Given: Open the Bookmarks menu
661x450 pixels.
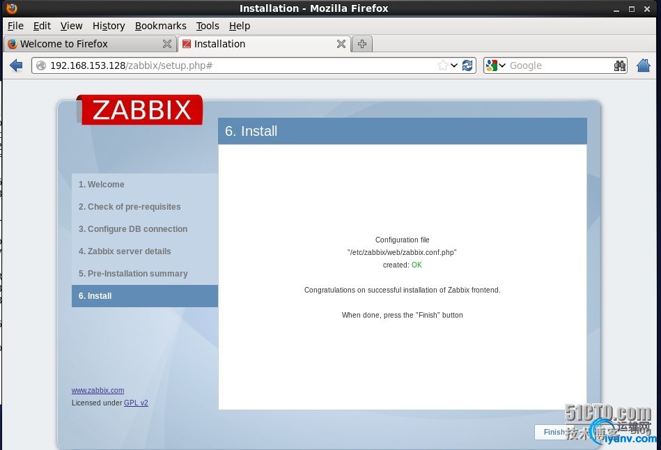Looking at the screenshot, I should pos(161,26).
